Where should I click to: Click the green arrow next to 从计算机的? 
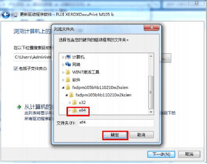[x=19, y=107]
